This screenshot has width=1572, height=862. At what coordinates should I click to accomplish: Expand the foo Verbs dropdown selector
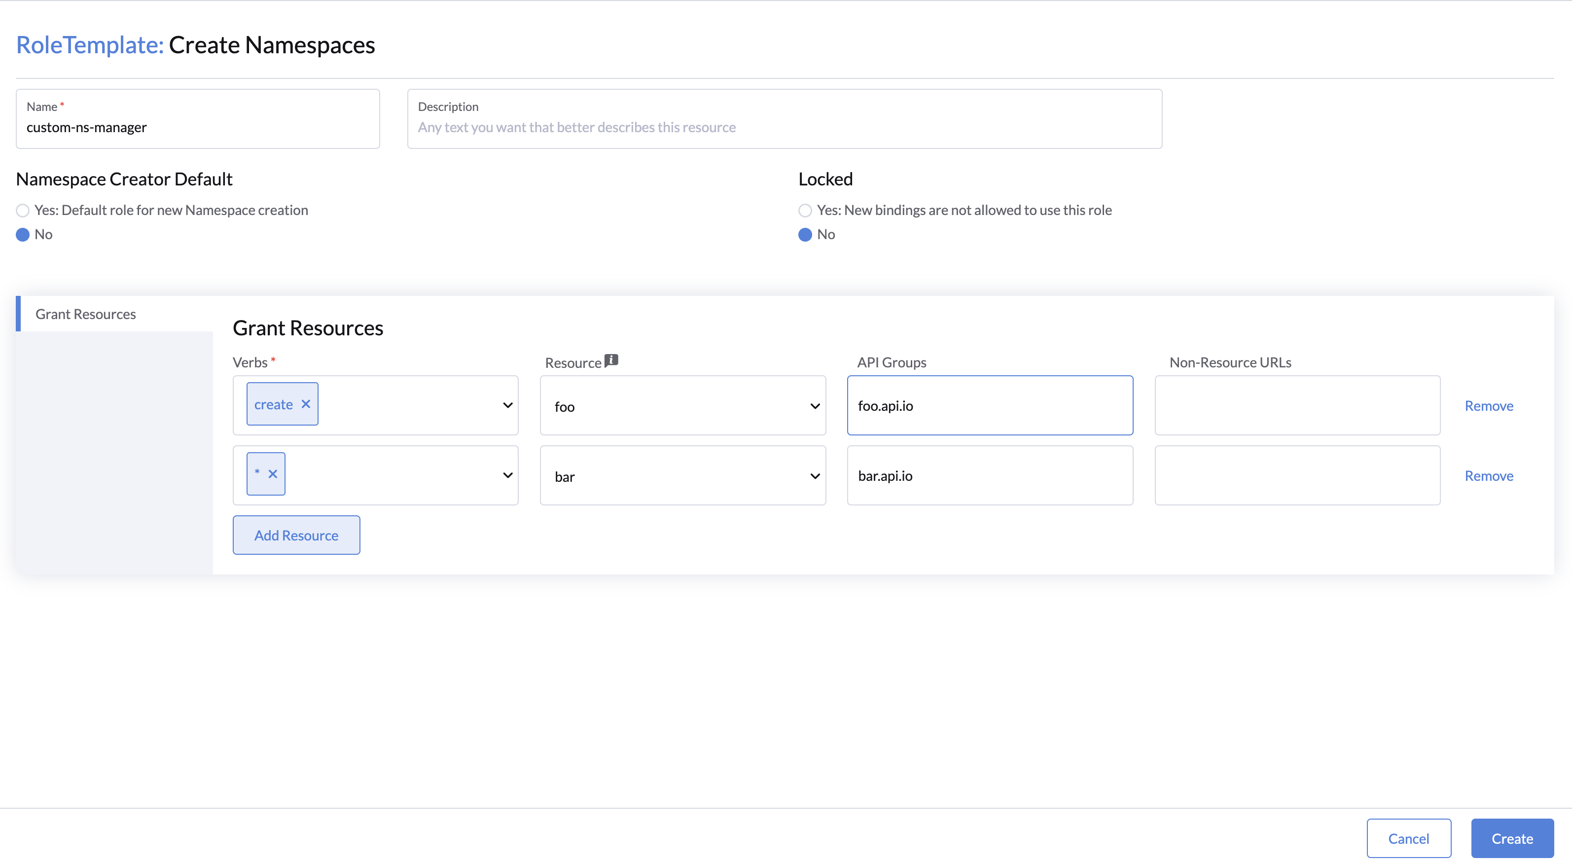coord(506,404)
